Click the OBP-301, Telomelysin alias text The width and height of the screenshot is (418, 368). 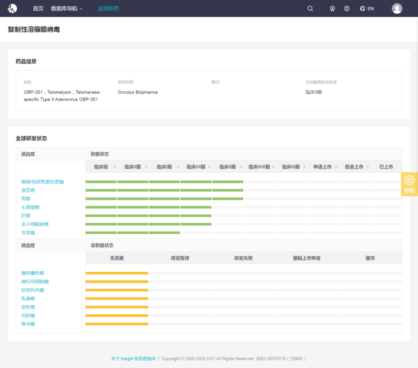(x=62, y=96)
